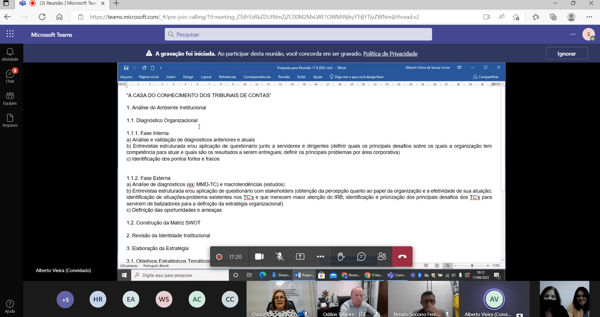Share your screen with the share tray icon
This screenshot has width=600, height=317.
click(x=300, y=257)
